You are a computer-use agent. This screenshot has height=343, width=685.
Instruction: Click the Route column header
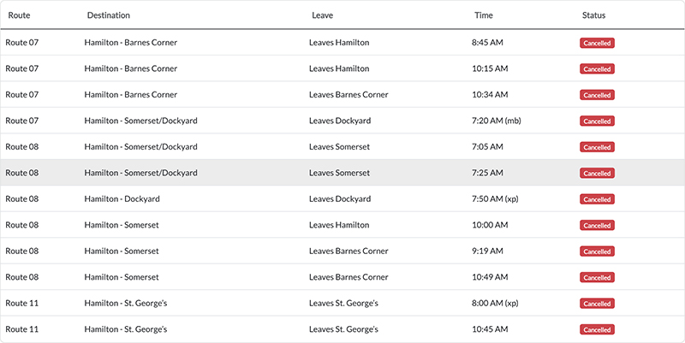point(20,15)
